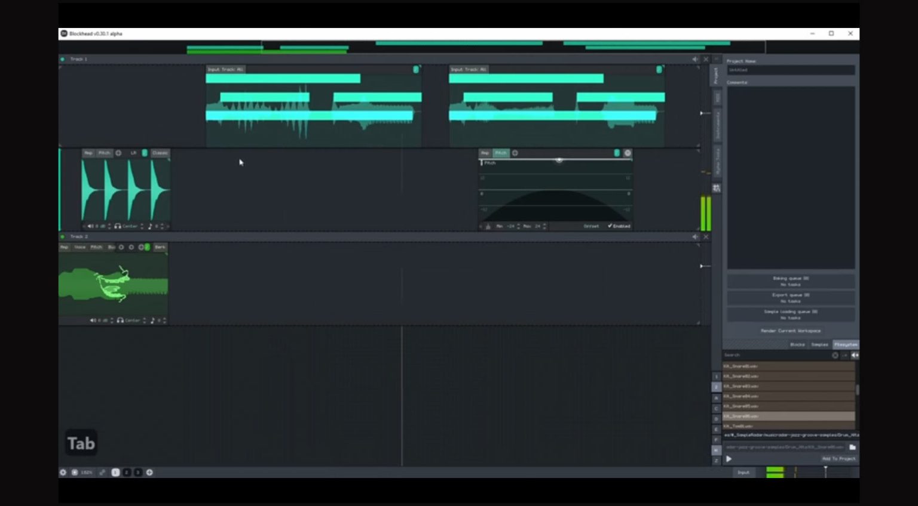The image size is (918, 506).
Task: Open the gear settings on the Pitch automation block
Action: (x=628, y=153)
